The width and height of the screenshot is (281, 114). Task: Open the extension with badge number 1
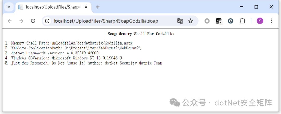pyautogui.click(x=219, y=21)
